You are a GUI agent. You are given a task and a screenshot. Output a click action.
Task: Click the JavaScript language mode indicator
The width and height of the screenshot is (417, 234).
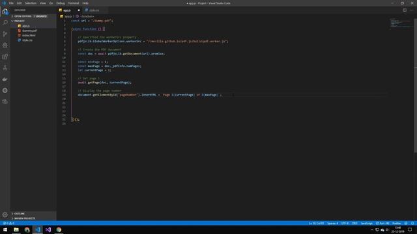coord(366,223)
